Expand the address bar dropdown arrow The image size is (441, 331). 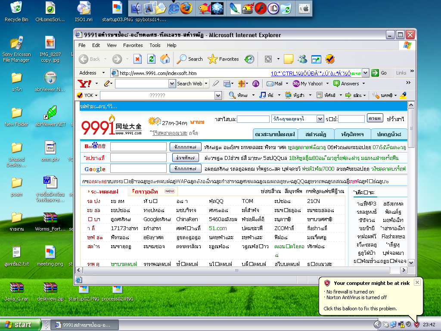[365, 73]
